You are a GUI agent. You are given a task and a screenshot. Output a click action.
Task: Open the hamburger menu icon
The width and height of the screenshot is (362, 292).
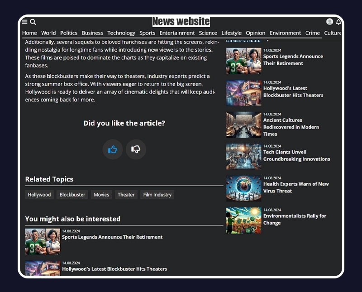tap(25, 22)
